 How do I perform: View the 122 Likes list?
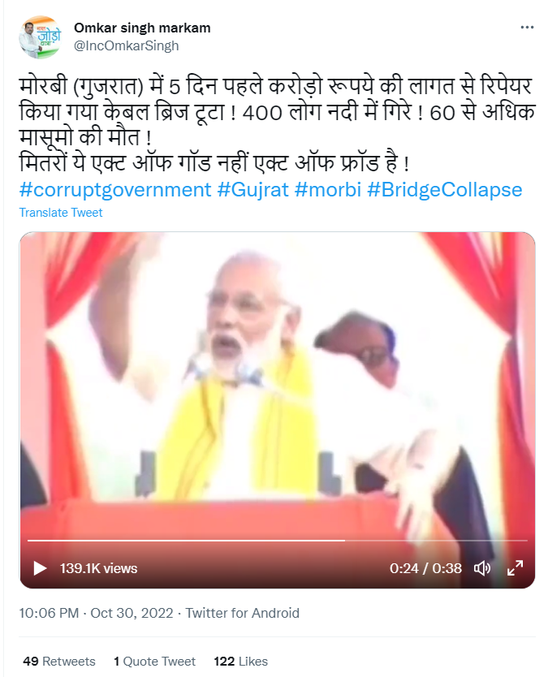click(241, 661)
